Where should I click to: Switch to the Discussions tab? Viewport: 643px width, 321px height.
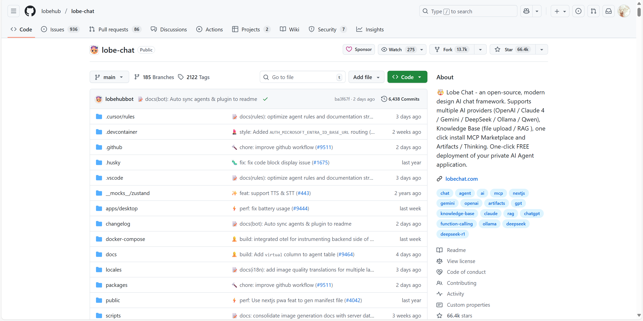(x=169, y=29)
